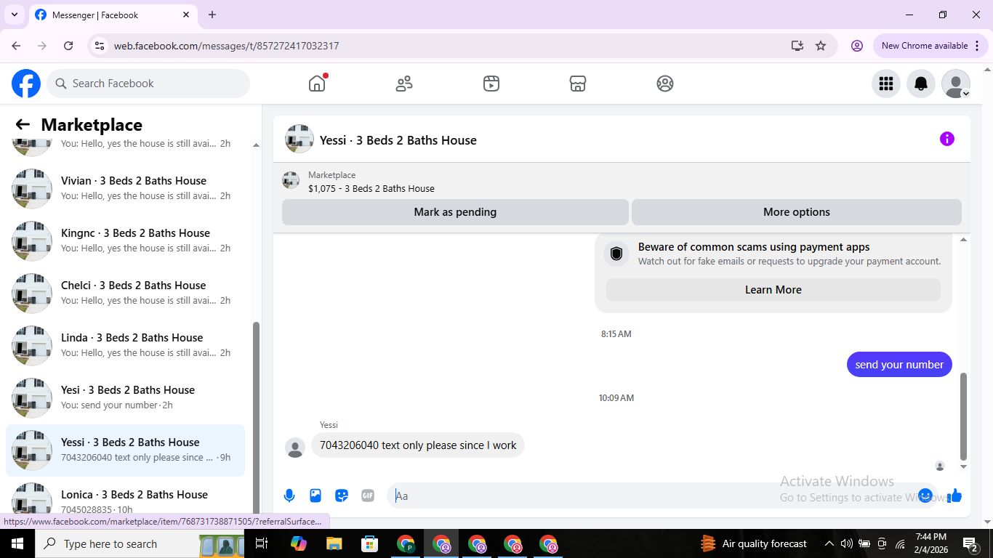Image resolution: width=993 pixels, height=558 pixels.
Task: Open Vivian's 3 Beds 2 Baths conversation
Action: [x=125, y=189]
